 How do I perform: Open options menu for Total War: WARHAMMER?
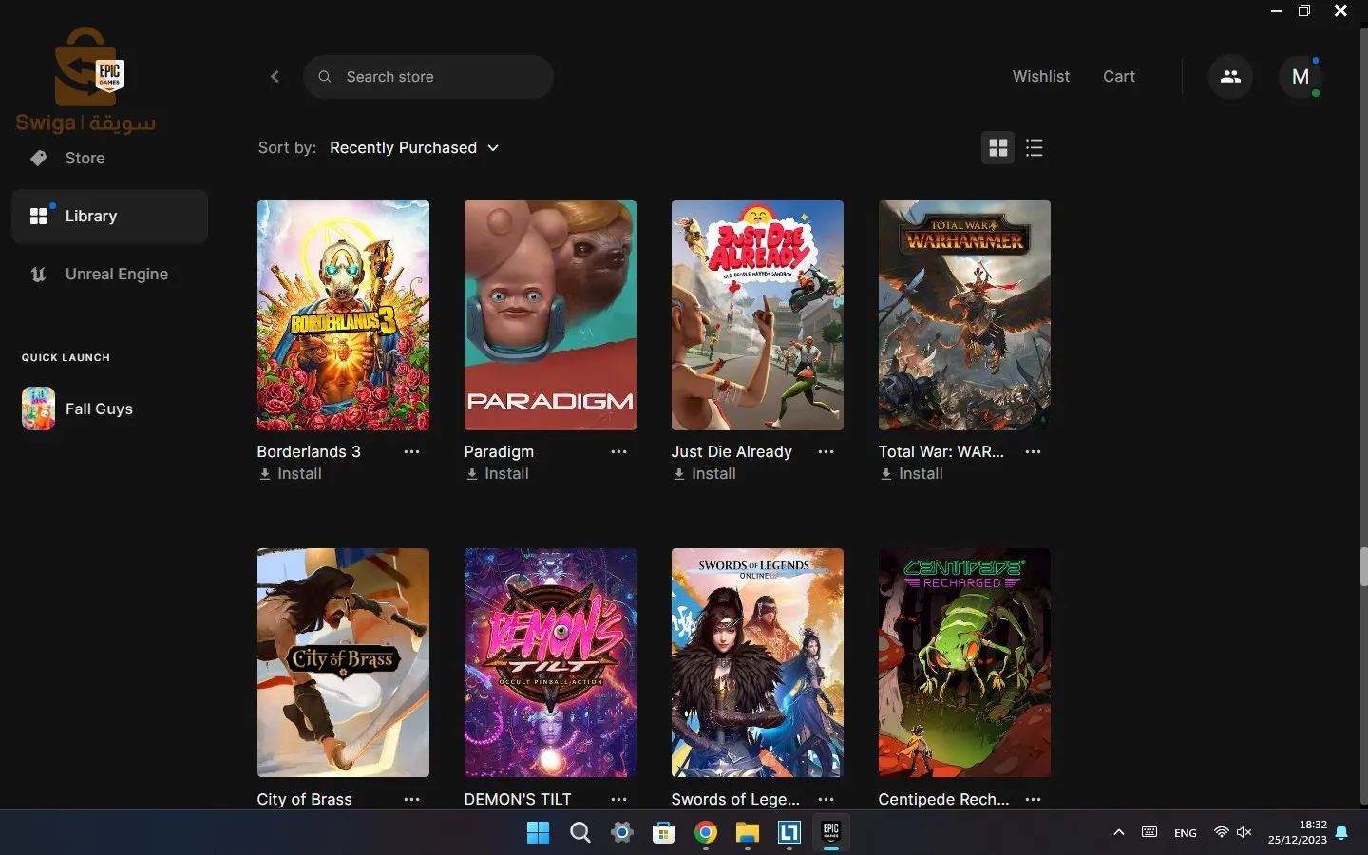pos(1033,452)
